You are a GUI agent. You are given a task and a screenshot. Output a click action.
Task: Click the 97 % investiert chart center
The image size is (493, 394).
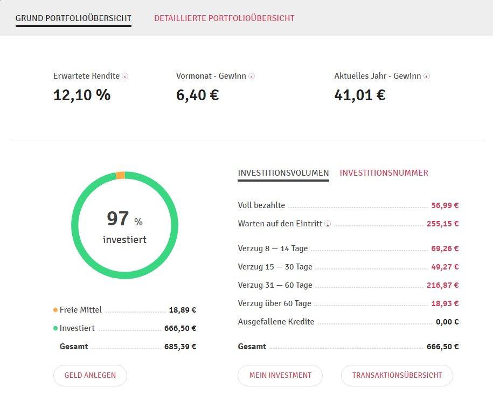point(124,225)
